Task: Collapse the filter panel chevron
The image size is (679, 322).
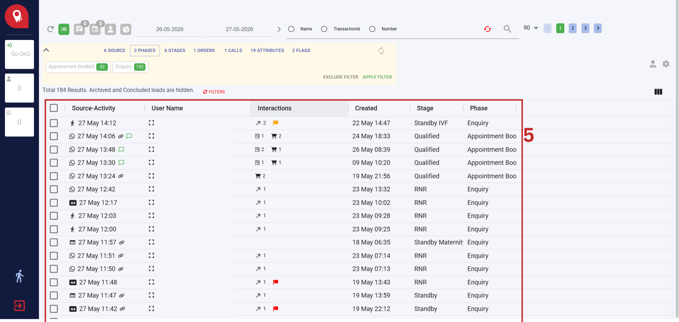Action: pyautogui.click(x=46, y=50)
